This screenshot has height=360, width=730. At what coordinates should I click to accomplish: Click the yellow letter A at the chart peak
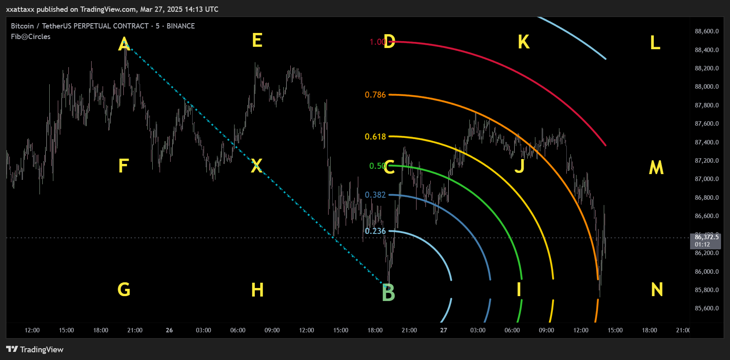pos(124,44)
